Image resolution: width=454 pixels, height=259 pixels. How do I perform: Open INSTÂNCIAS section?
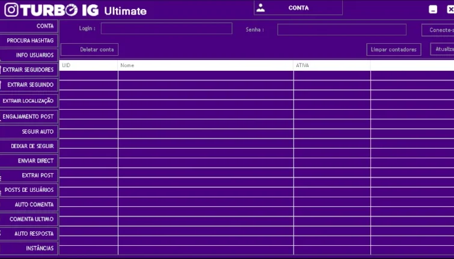coord(29,248)
